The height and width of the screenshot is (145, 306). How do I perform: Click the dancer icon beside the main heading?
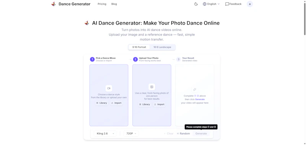point(87,23)
